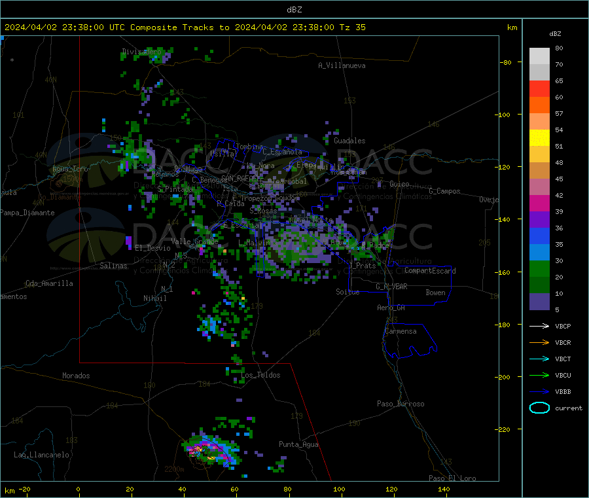Screen dimensions: 589x498
Task: Click the Punta_Agua map label
Action: (x=298, y=444)
